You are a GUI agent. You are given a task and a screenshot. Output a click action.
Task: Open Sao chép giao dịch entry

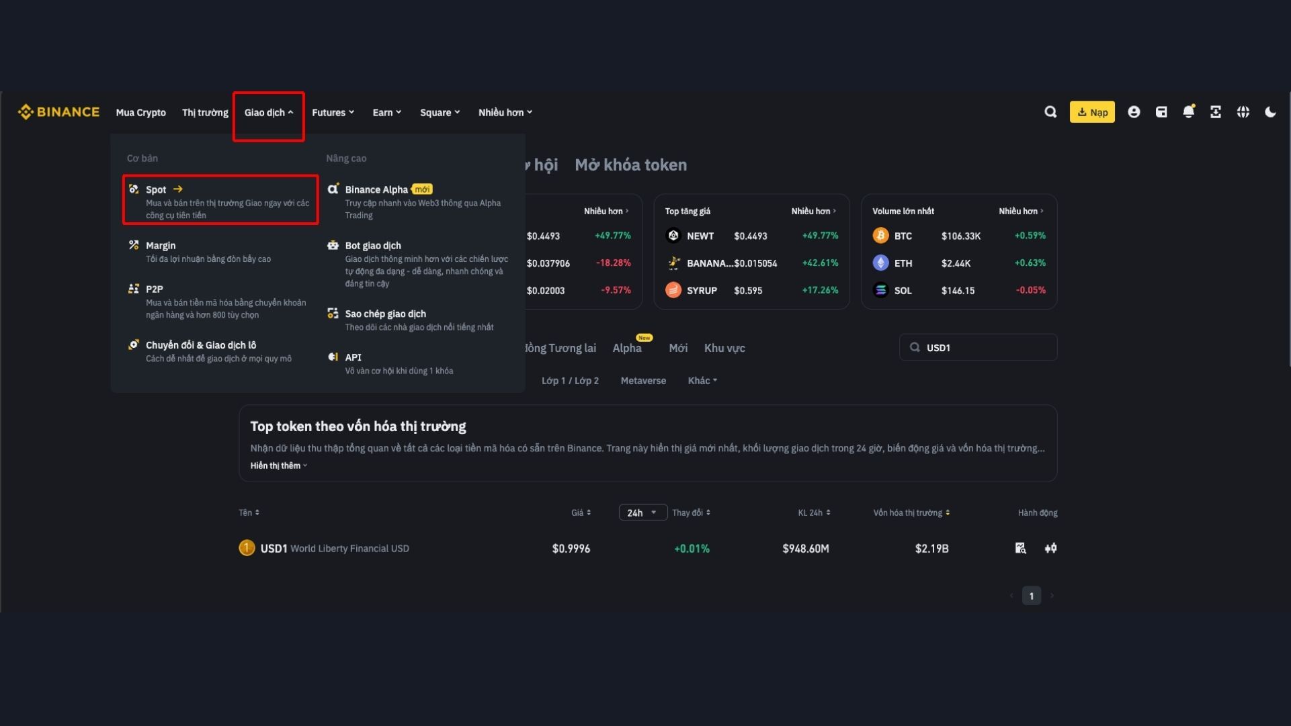pos(419,320)
